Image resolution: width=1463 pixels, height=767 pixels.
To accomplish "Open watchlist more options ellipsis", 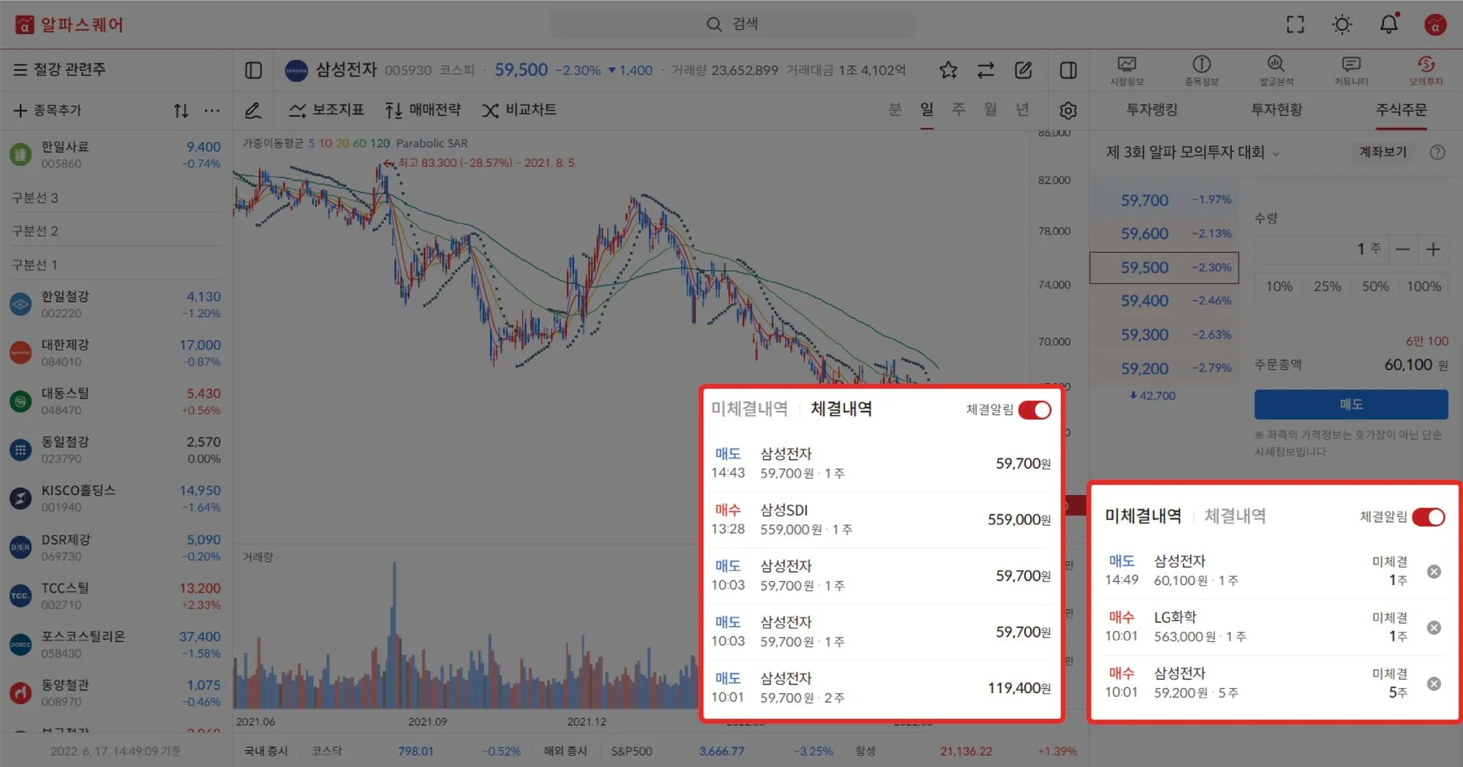I will (212, 110).
